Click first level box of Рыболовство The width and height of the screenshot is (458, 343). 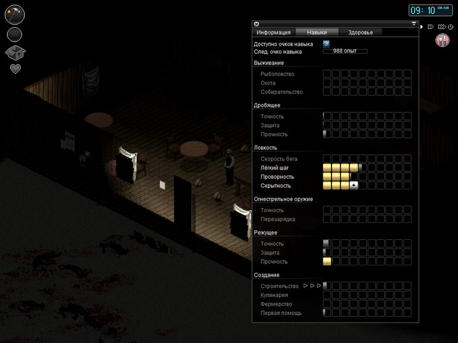pos(327,74)
